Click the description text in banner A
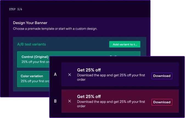The width and height of the screenshot is (185, 118). pos(111,77)
